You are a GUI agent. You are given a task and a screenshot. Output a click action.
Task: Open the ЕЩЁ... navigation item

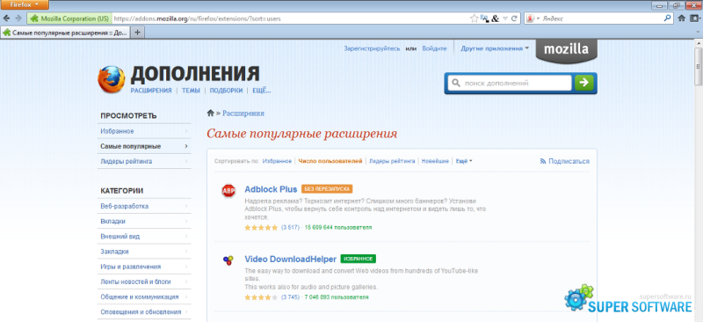click(x=262, y=91)
